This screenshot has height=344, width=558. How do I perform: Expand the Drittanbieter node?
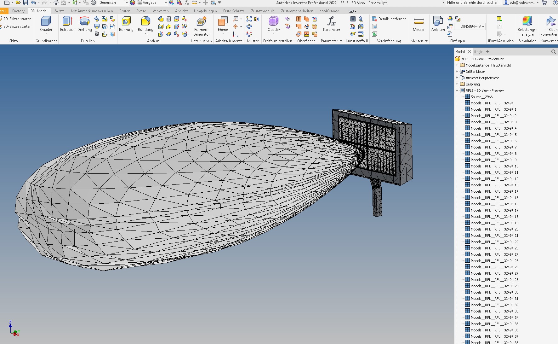click(x=457, y=72)
